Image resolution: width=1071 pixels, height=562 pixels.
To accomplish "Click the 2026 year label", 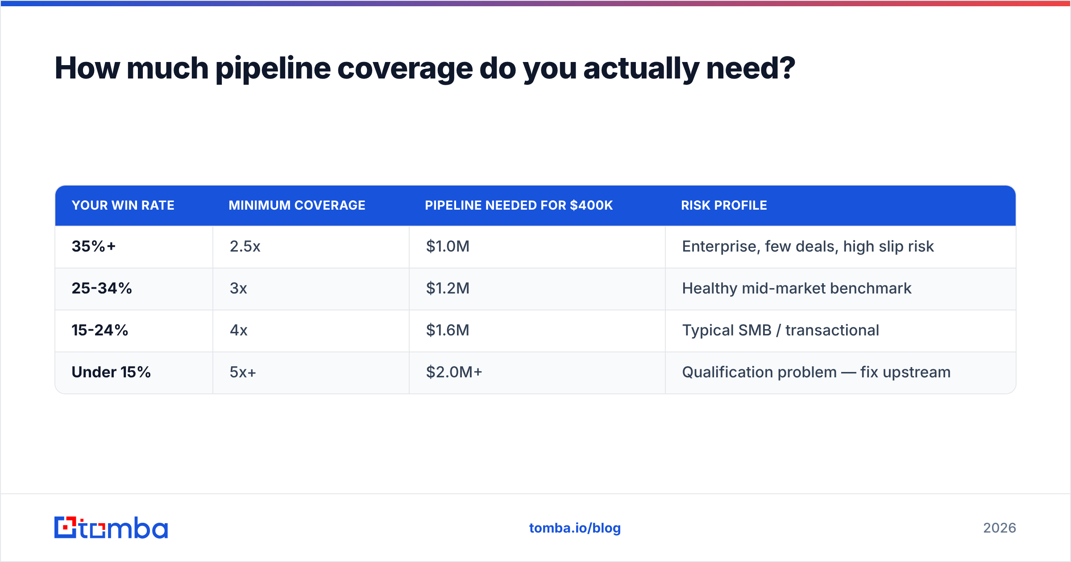I will pyautogui.click(x=1000, y=528).
